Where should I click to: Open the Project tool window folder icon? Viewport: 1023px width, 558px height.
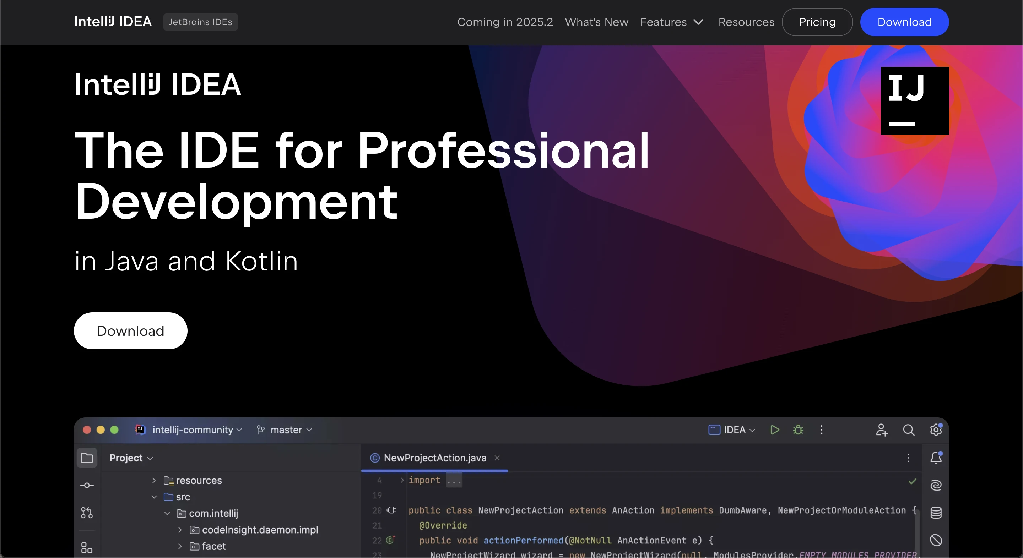[x=87, y=458]
